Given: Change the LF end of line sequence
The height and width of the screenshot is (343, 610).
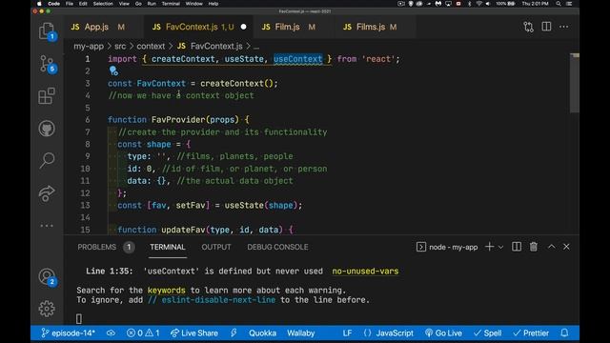Looking at the screenshot, I should tap(347, 333).
